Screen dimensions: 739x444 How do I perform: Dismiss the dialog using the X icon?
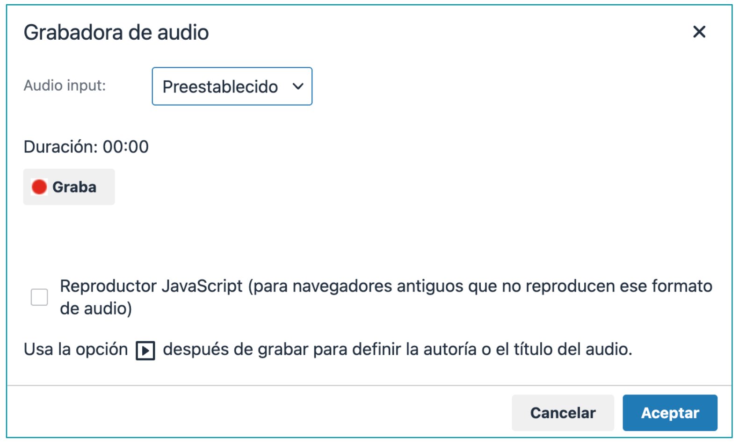coord(699,32)
